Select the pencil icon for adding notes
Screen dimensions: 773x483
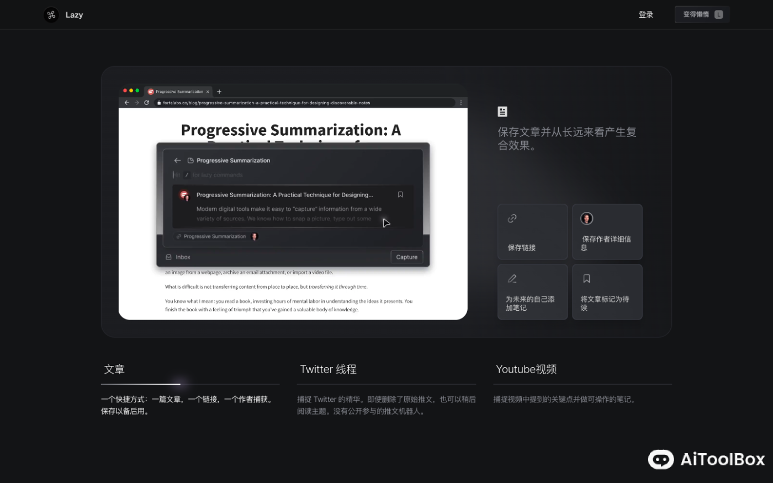(512, 278)
